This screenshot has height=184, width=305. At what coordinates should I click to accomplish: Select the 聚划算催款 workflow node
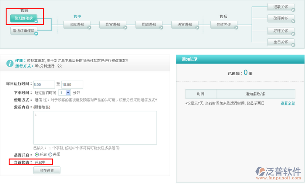[24, 18]
